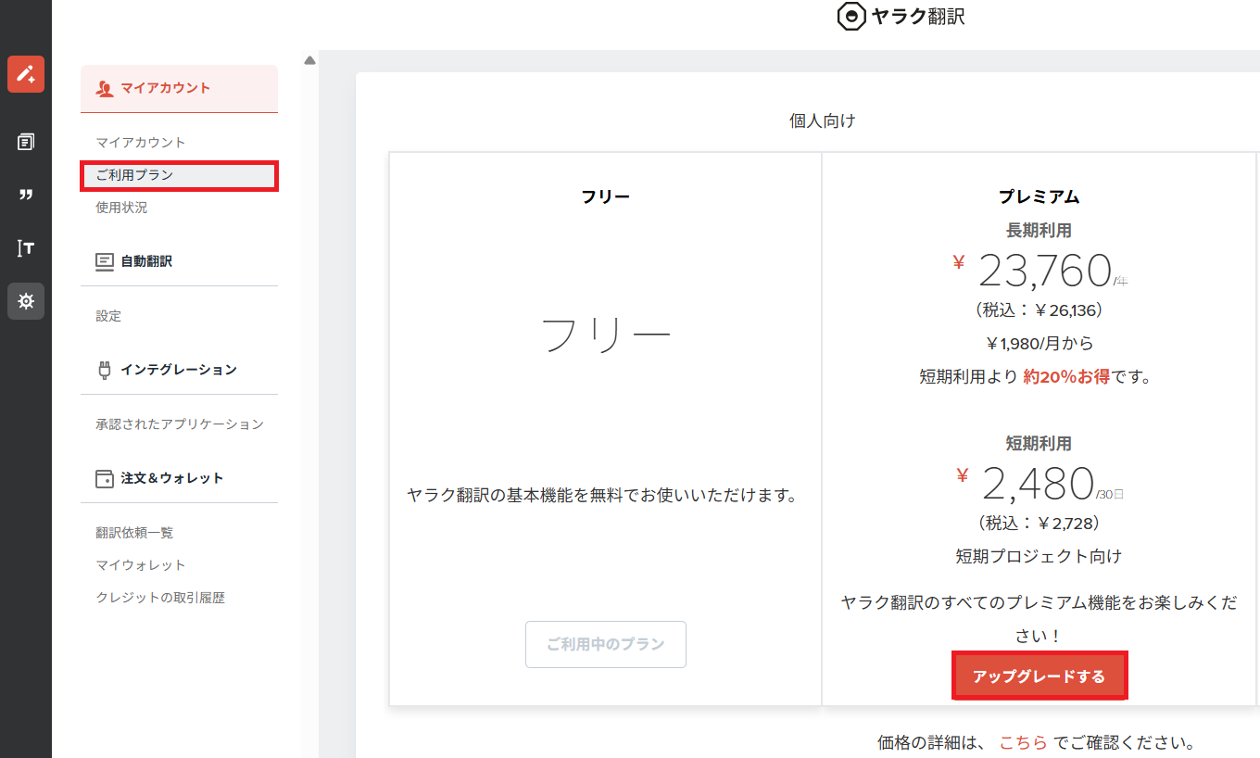Click the 個人向け heading

tap(822, 121)
